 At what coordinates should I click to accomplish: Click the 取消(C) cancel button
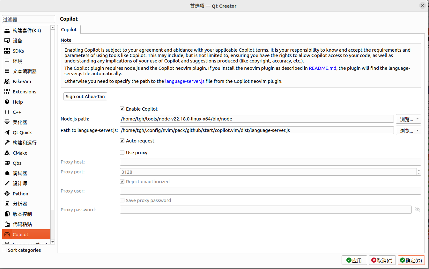[382, 260]
